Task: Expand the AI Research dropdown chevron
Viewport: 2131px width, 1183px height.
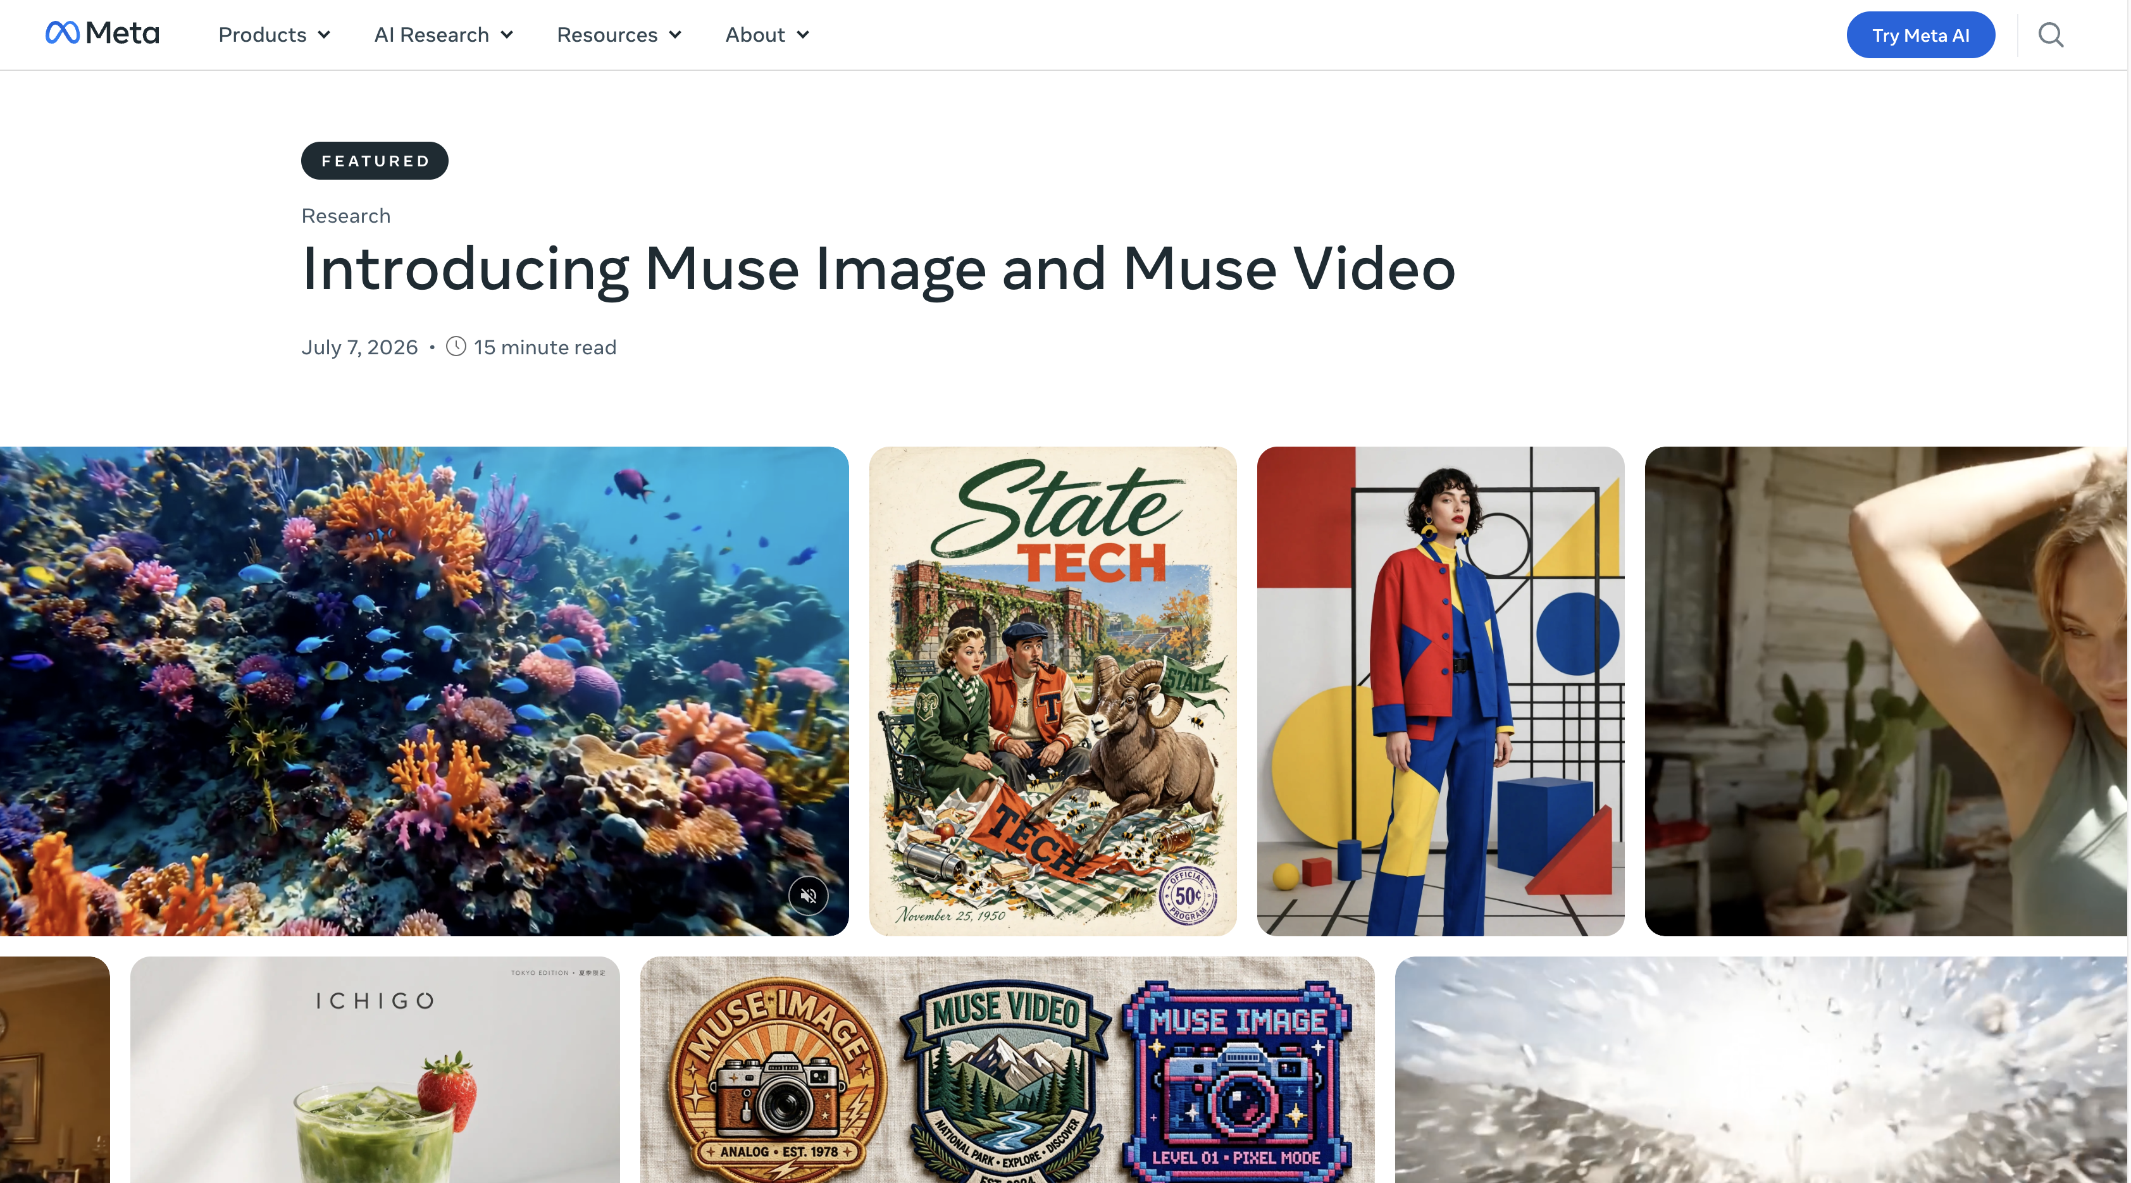Action: [x=507, y=35]
